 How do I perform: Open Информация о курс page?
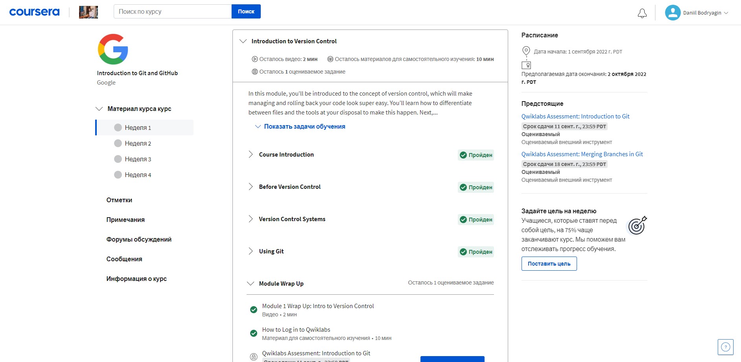coord(136,279)
